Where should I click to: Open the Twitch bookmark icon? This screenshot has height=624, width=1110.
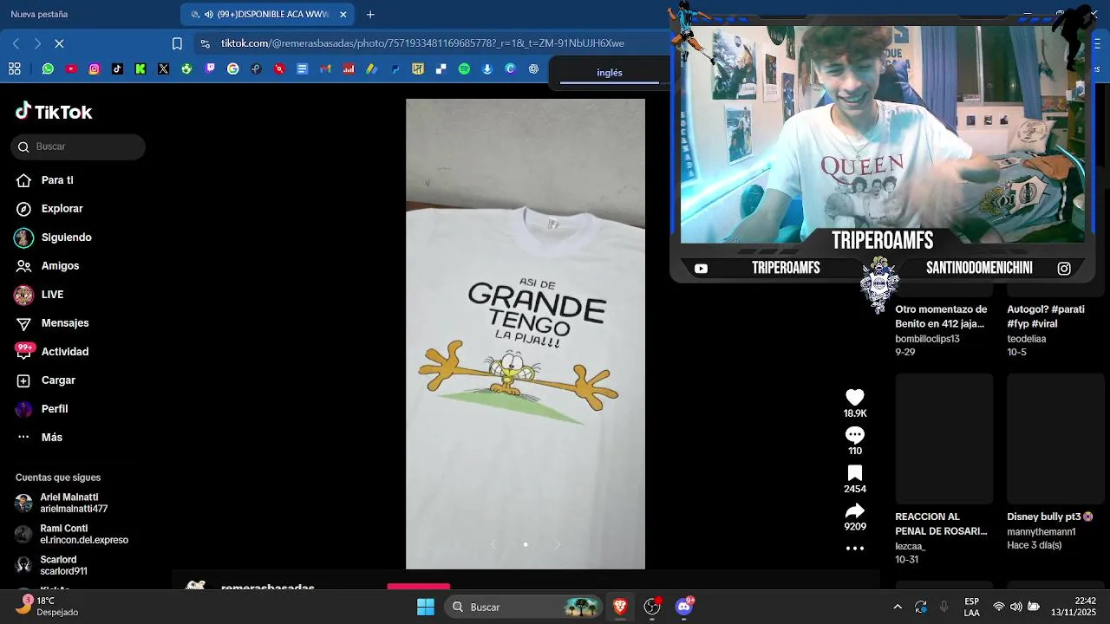pyautogui.click(x=210, y=68)
